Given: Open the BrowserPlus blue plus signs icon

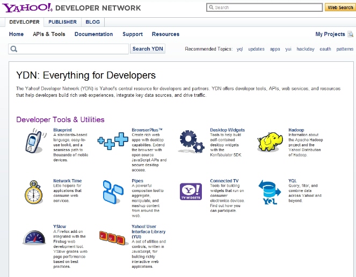Looking at the screenshot, I should click(x=113, y=141).
